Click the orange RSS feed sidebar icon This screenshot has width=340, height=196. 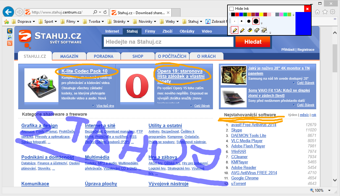coord(10,43)
